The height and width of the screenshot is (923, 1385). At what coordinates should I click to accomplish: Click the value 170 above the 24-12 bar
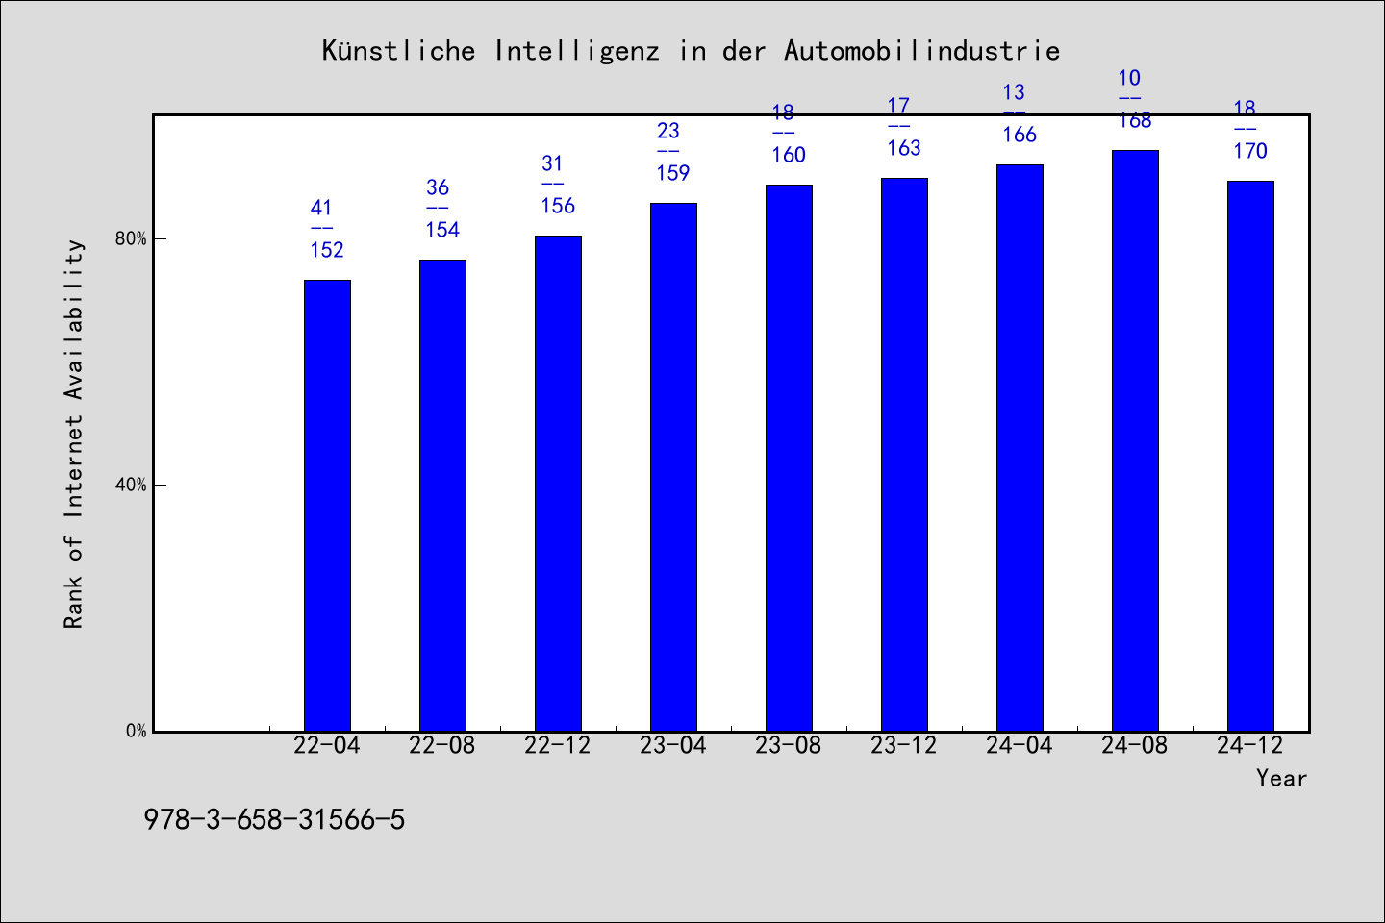(1250, 151)
